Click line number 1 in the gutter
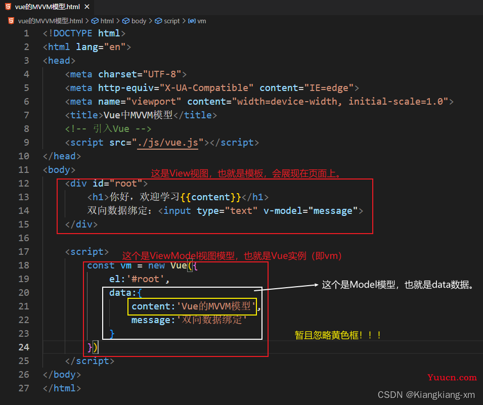 (26, 33)
